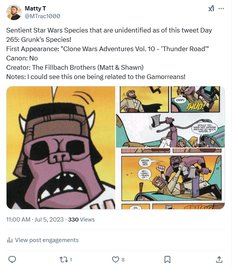Click the reply speech bubble icon
This screenshot has height=268, width=232.
pos(12,259)
